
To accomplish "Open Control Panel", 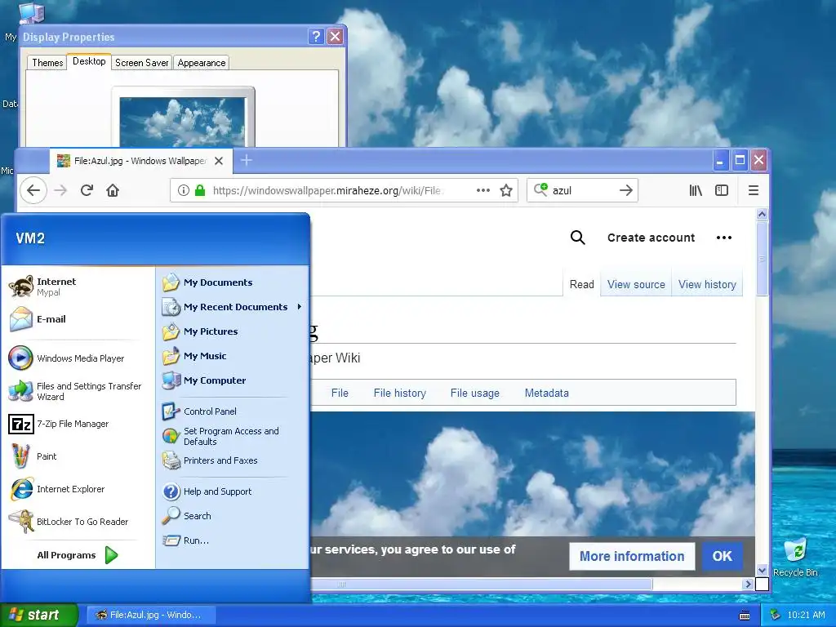I will 199,411.
